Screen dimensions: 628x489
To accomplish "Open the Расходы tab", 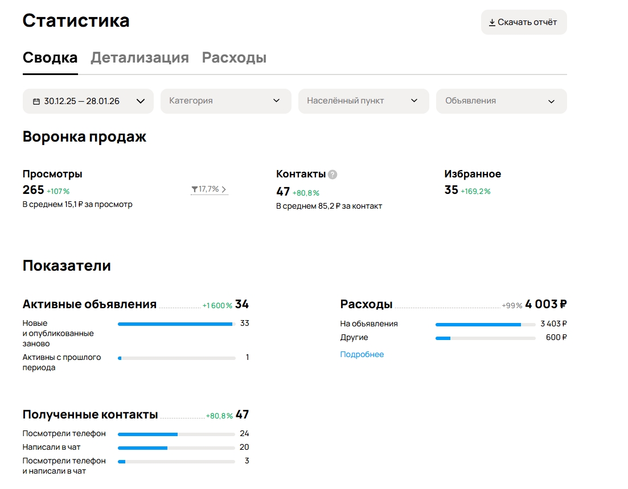I will coord(234,58).
